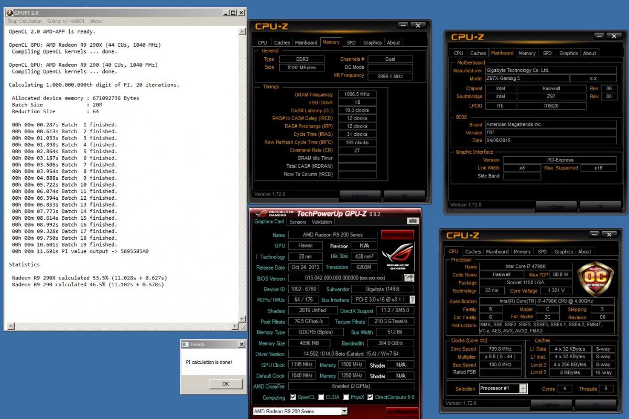Open Mainboard tab in processor-info CPU-Z window

[x=497, y=252]
